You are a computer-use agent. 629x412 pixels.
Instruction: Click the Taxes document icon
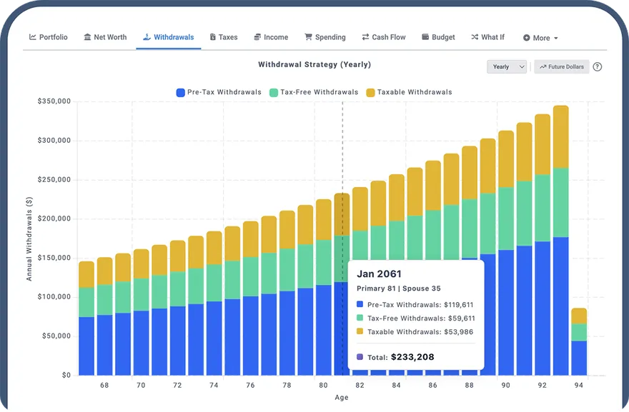point(212,37)
